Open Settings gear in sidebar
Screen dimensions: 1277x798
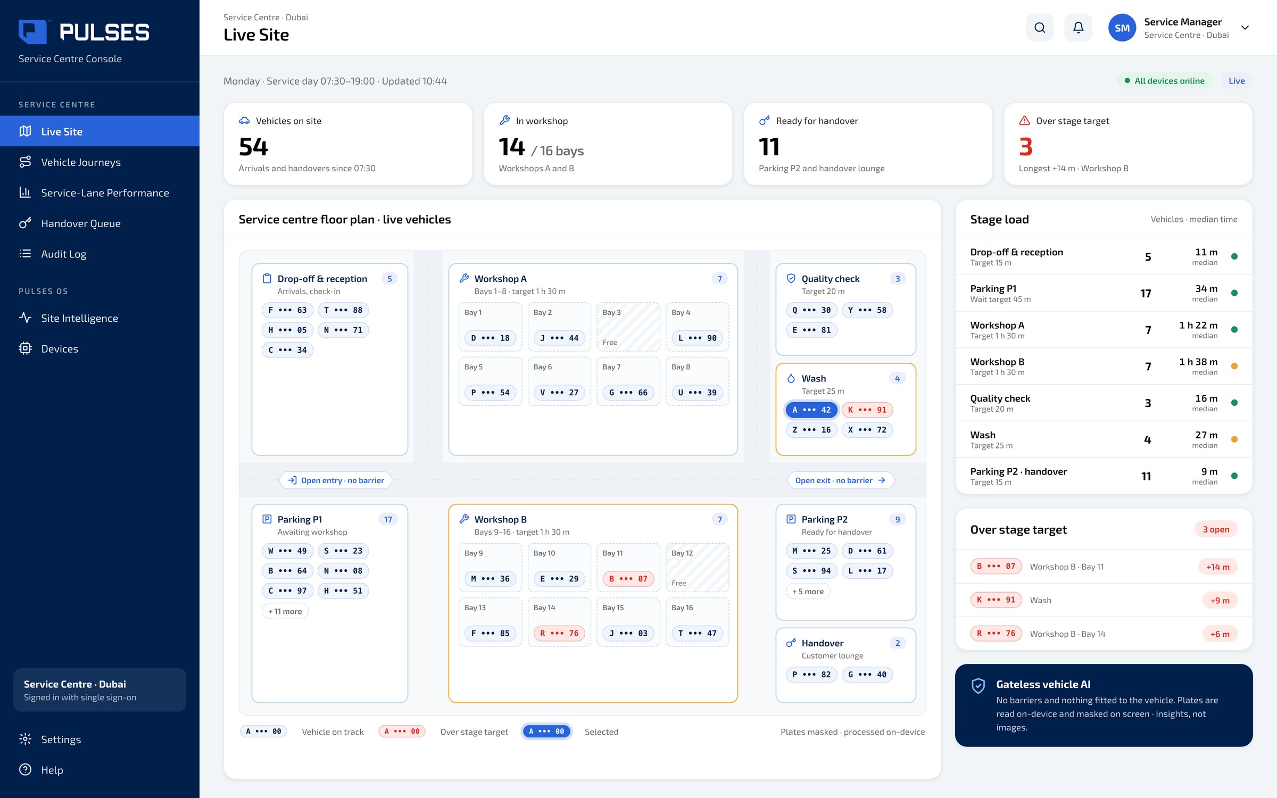(25, 739)
